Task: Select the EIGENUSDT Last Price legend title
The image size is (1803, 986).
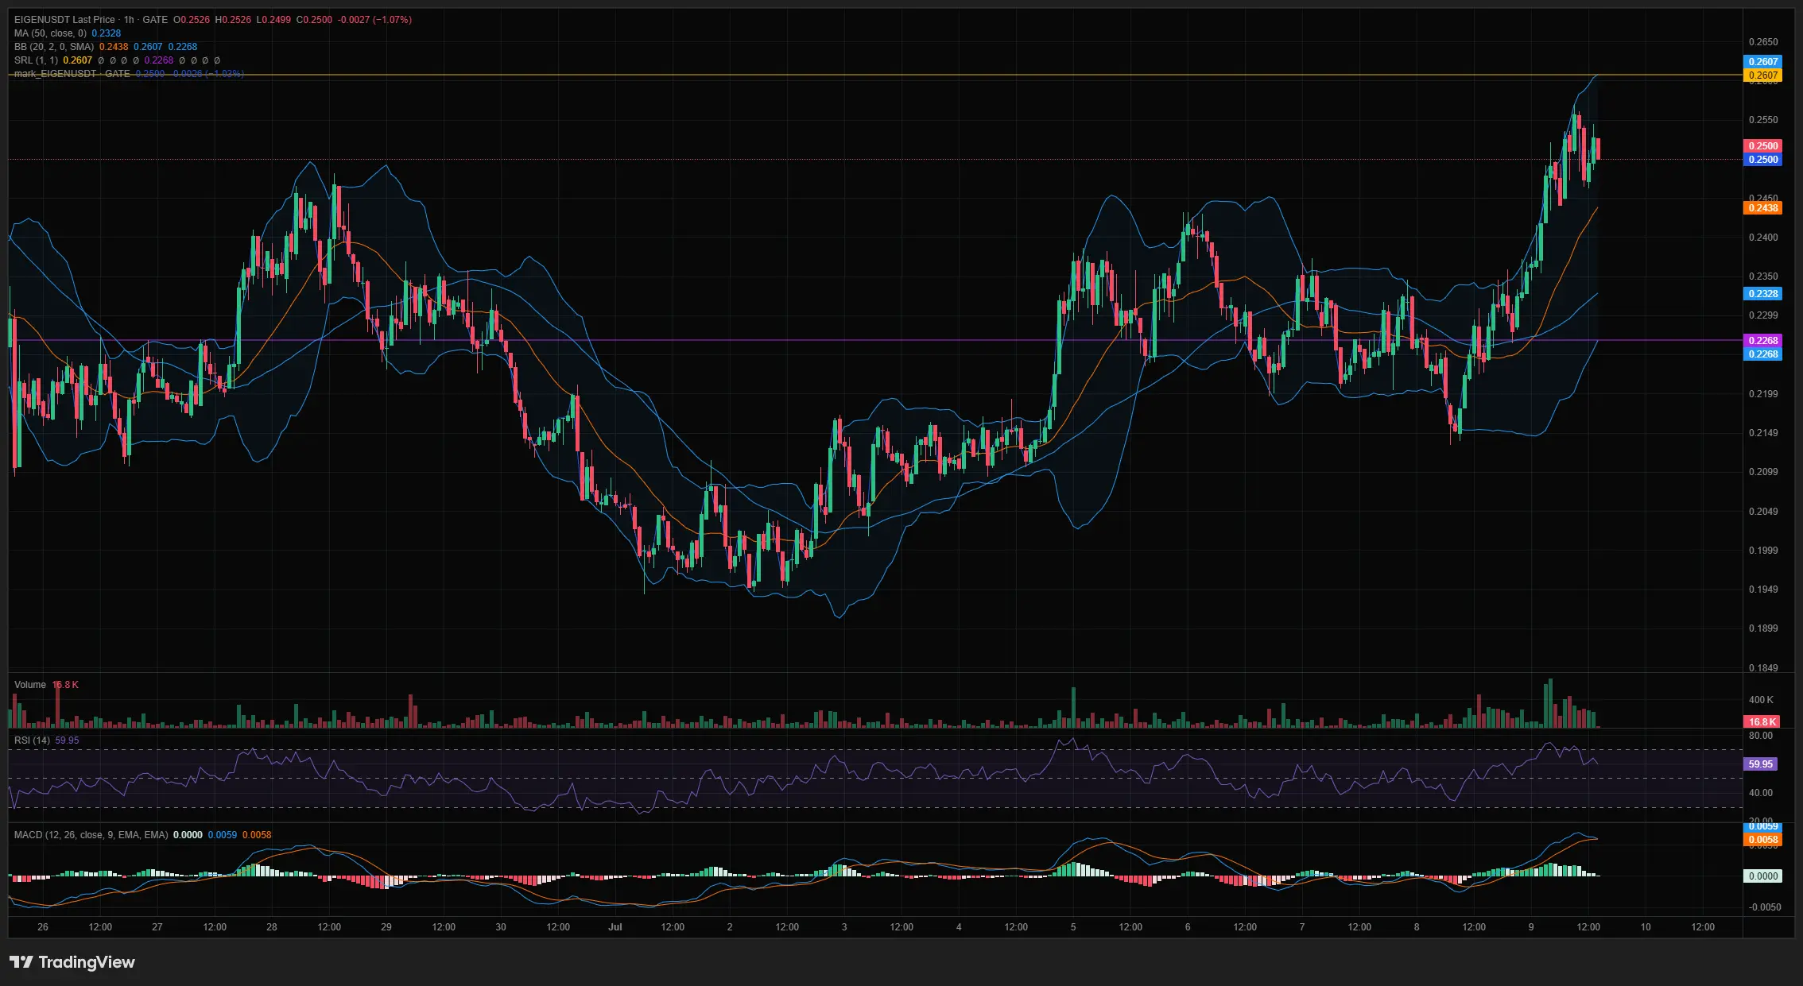Action: click(x=64, y=20)
